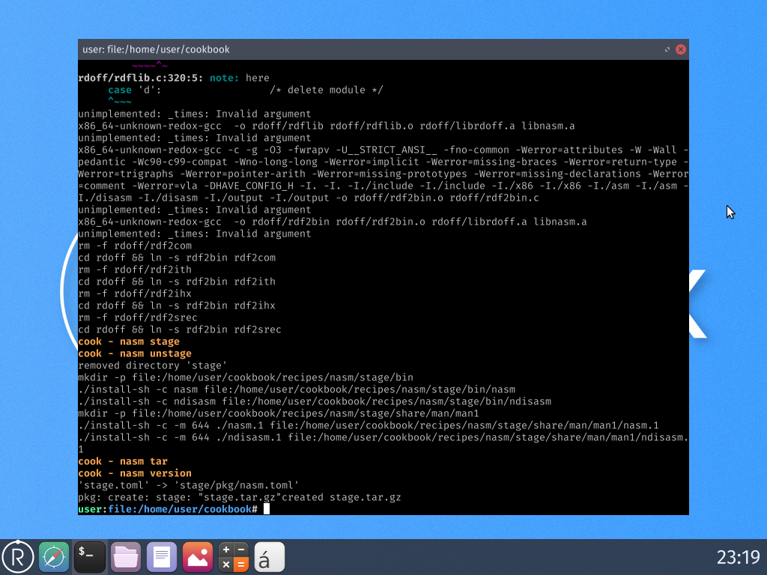Maximize the terminal window
Viewport: 767px width, 575px height.
pyautogui.click(x=667, y=49)
